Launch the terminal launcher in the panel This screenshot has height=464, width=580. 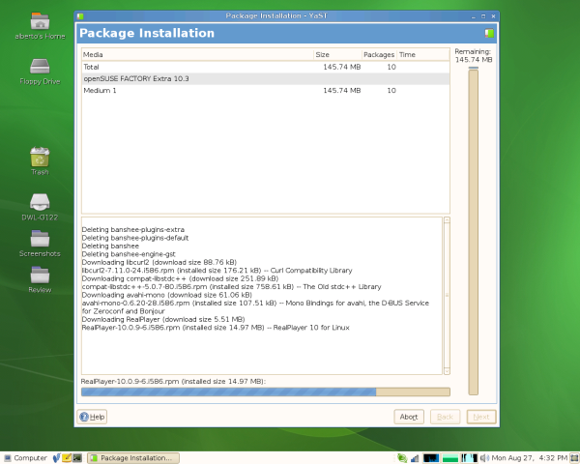[77, 457]
